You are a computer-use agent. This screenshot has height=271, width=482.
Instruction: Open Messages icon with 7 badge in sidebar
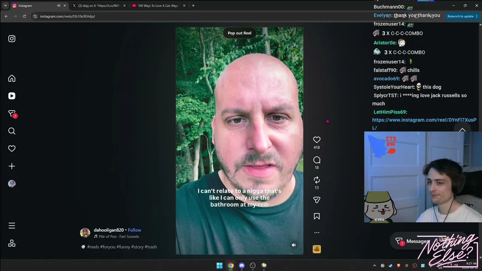click(12, 114)
